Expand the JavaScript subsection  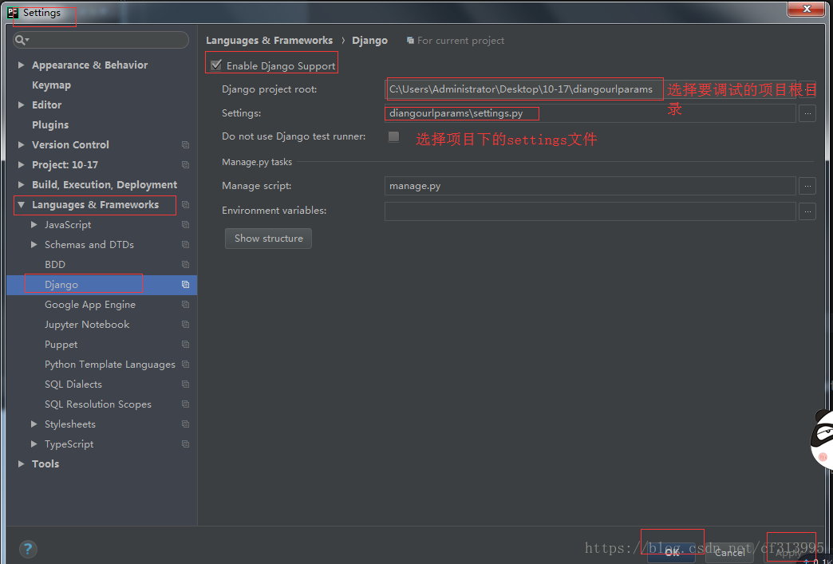click(x=34, y=225)
